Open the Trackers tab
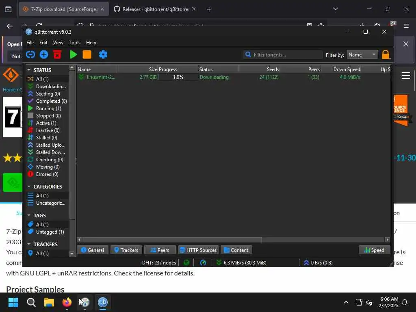This screenshot has width=416, height=312. tap(126, 250)
